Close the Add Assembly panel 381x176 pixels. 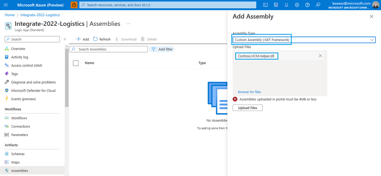pos(371,16)
